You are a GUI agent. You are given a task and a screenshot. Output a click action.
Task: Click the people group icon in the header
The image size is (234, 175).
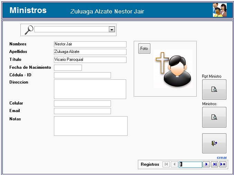(220, 10)
